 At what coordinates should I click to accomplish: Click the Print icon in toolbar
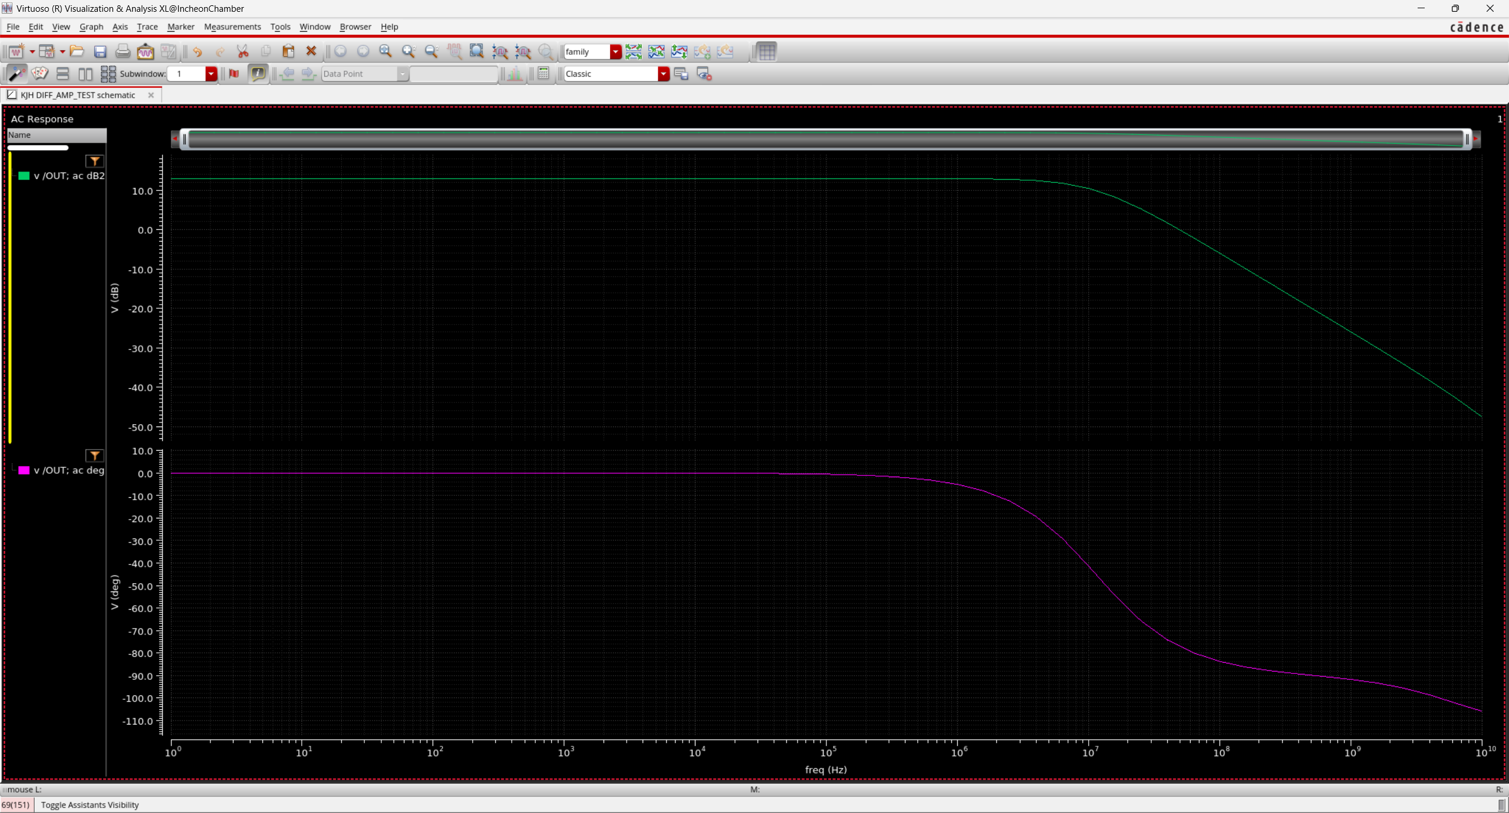click(123, 52)
